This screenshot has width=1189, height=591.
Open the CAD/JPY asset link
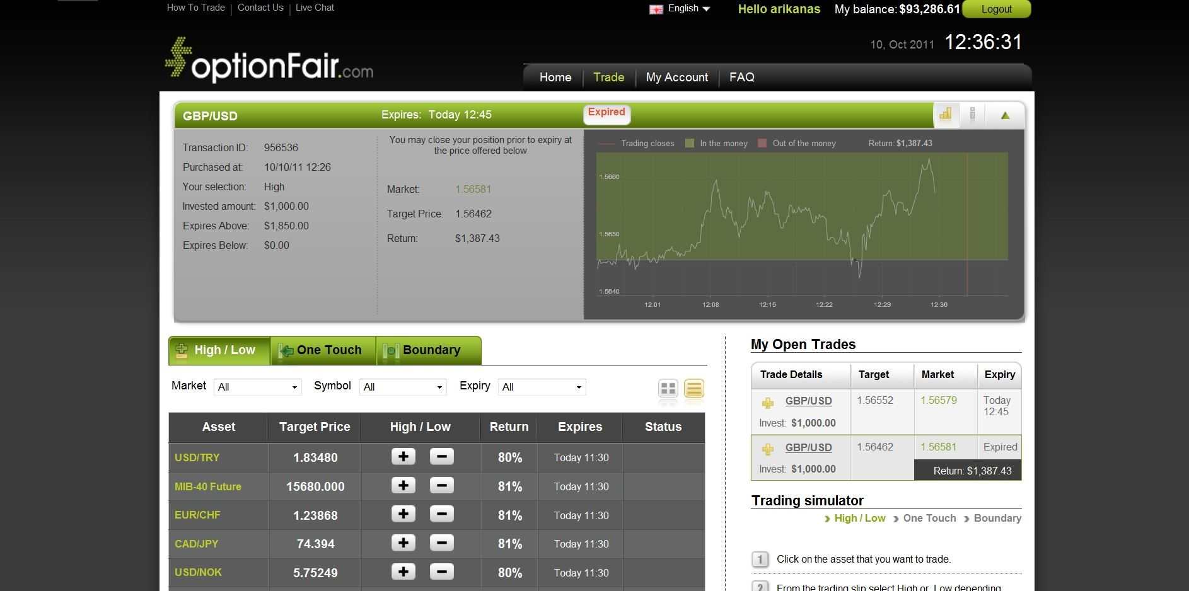pyautogui.click(x=196, y=544)
